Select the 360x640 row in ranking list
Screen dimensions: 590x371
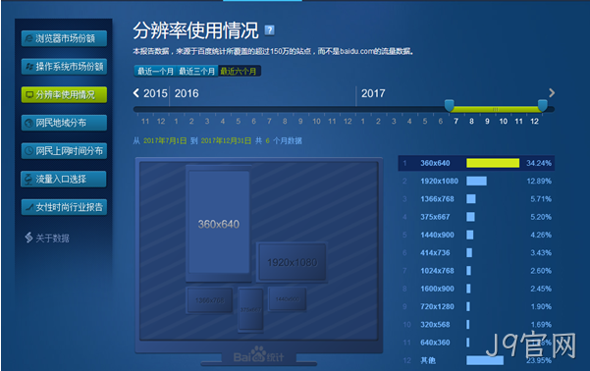pyautogui.click(x=476, y=163)
